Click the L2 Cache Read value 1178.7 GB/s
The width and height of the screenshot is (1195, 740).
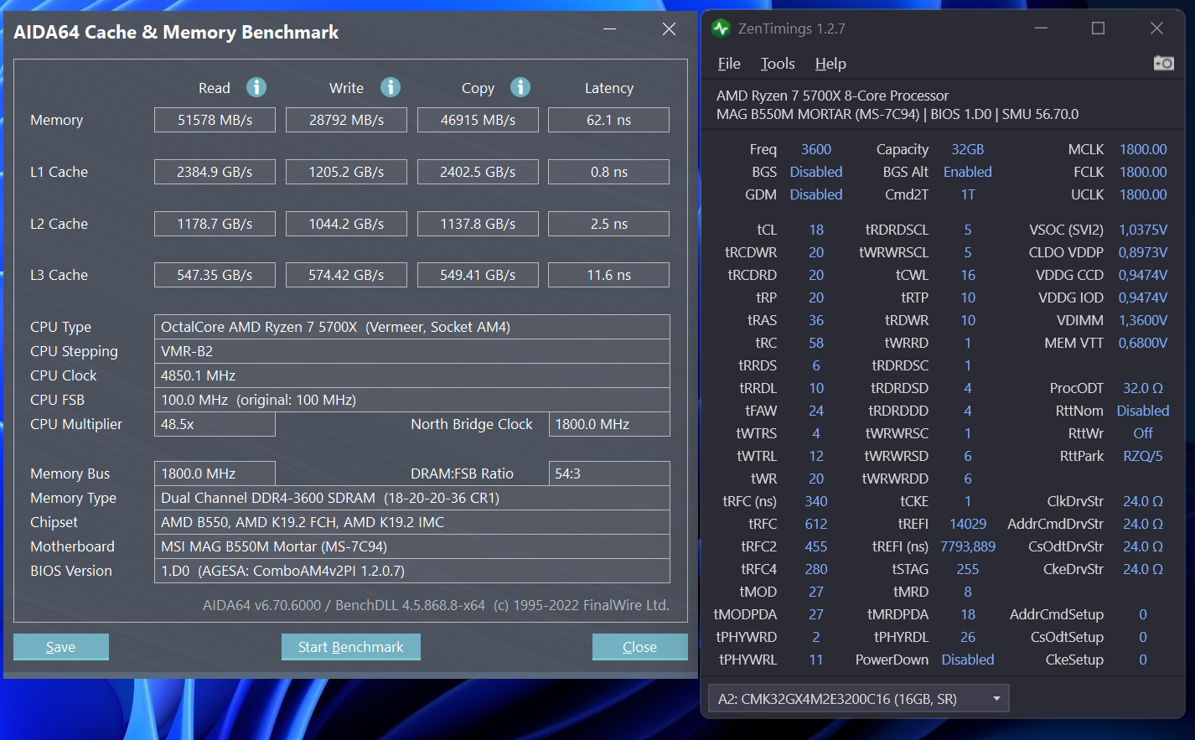point(215,224)
